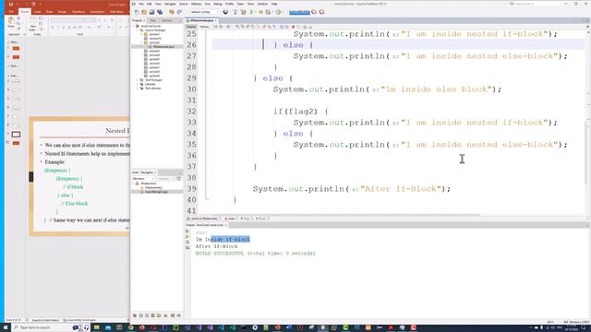Open Insert tab in PowerPoint ribbon
This screenshot has height=332, width=591.
[x=37, y=12]
